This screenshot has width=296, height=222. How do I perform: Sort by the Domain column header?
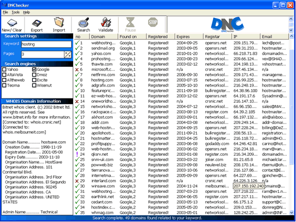click(104, 36)
